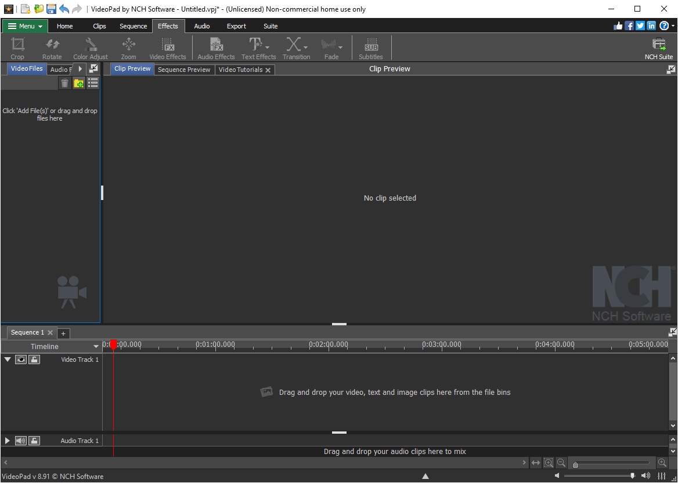Open the Text Effects dropdown arrow
The height and width of the screenshot is (483, 678).
(268, 47)
